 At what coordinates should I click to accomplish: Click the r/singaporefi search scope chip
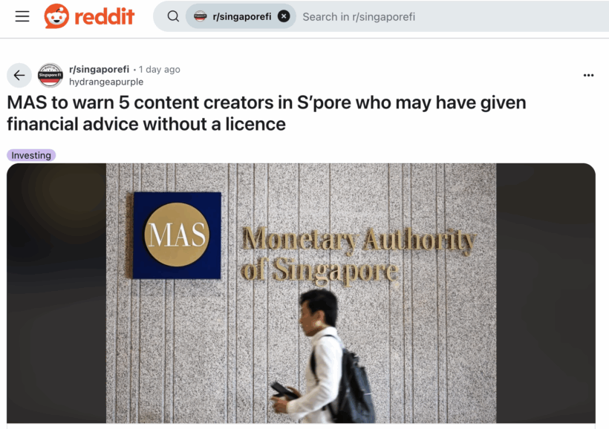click(241, 16)
